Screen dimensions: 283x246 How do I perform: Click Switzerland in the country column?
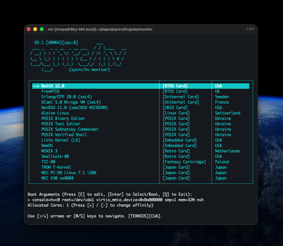228,113
